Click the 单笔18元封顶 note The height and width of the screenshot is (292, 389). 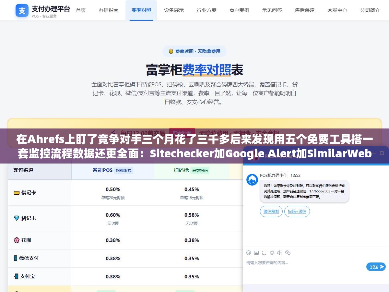pyautogui.click(x=192, y=198)
